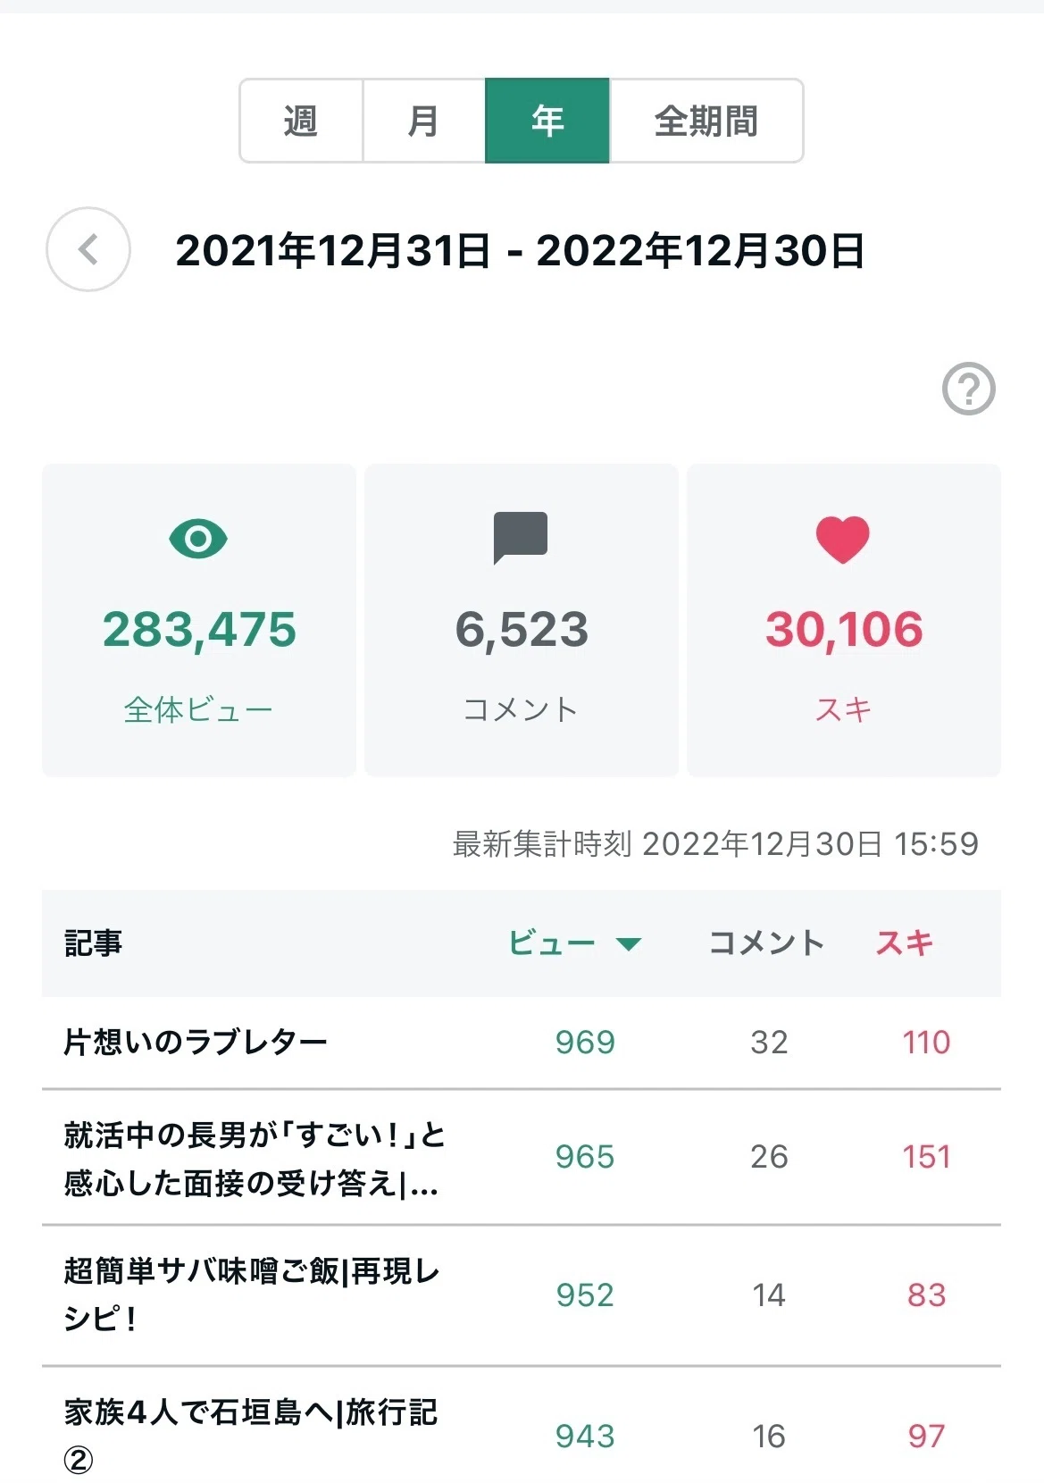Switch to 全期間 (all time) tab
Image resolution: width=1044 pixels, height=1483 pixels.
(x=706, y=121)
